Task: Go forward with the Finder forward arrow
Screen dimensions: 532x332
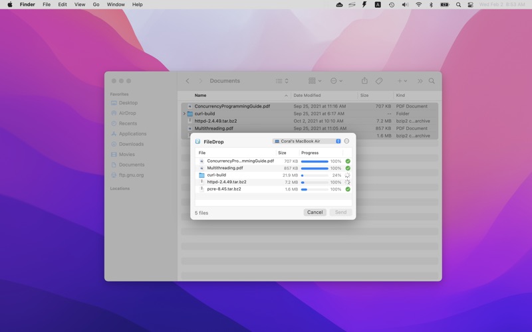Action: [200, 81]
